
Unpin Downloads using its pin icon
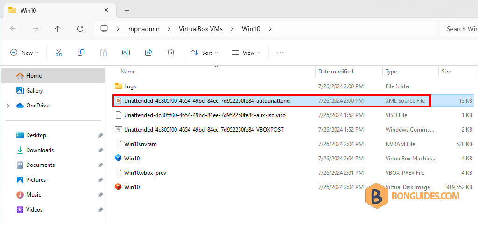coord(100,150)
